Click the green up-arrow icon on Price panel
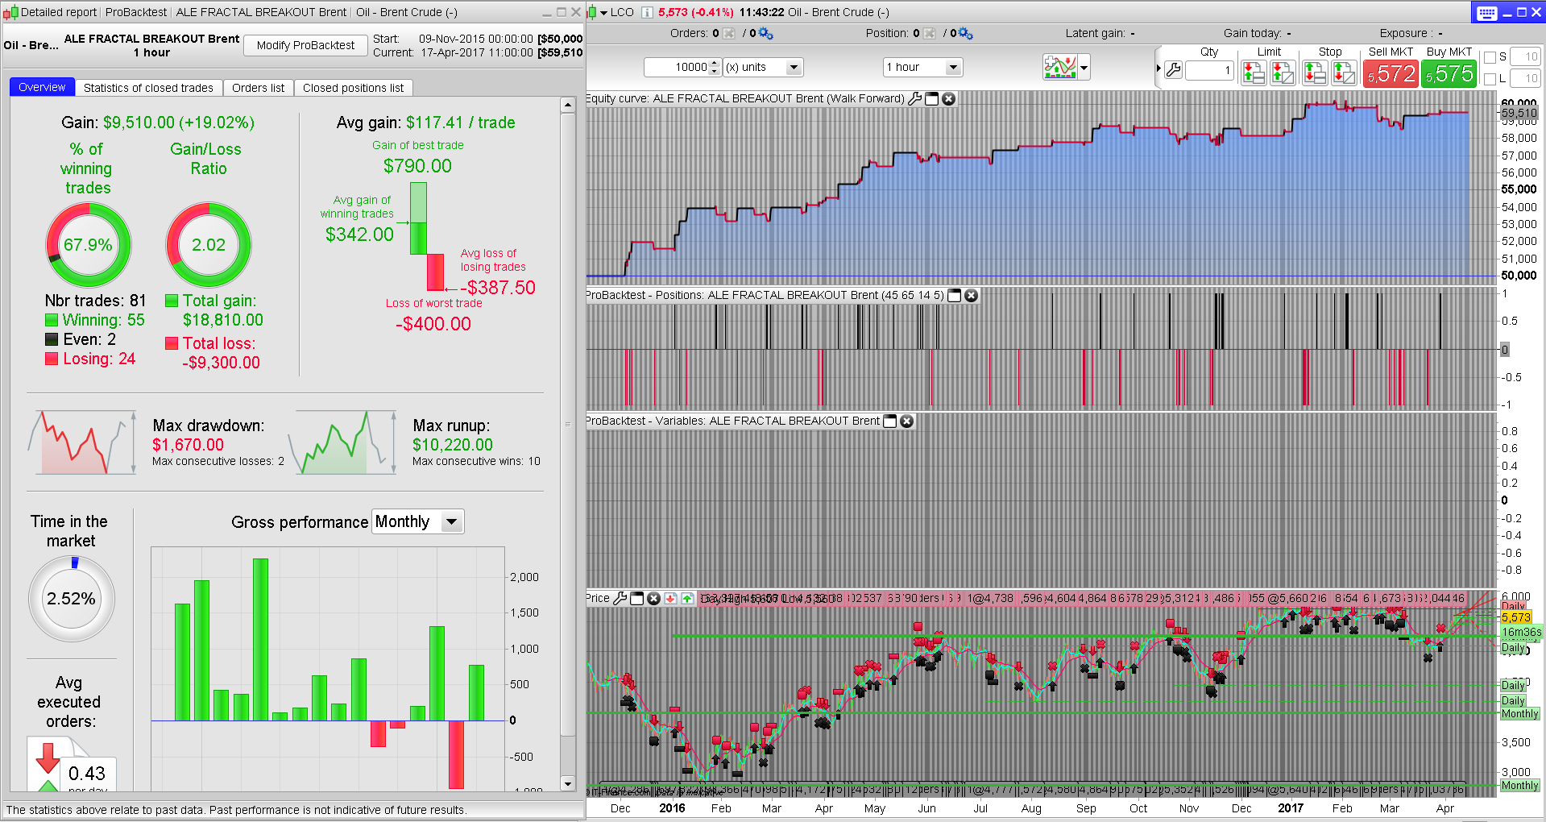This screenshot has height=822, width=1546. click(x=687, y=599)
